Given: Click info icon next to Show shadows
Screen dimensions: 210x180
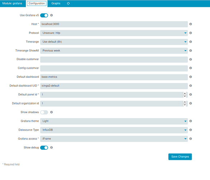Looking at the screenshot, I should pyautogui.click(x=51, y=112).
